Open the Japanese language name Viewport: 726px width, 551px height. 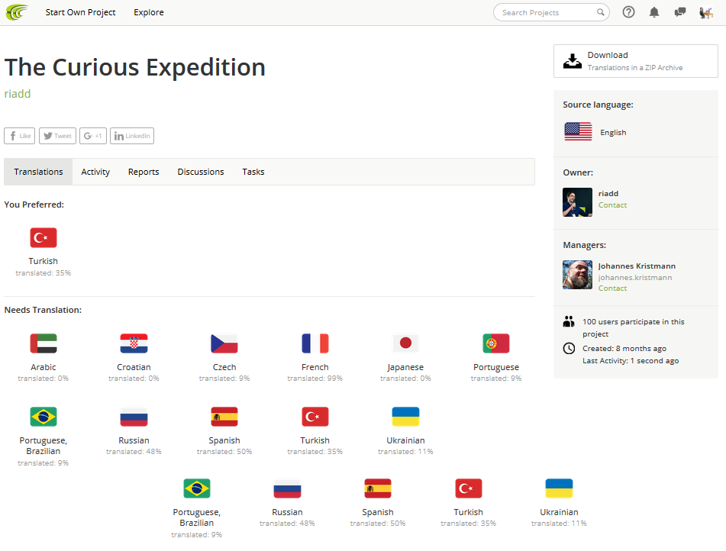pyautogui.click(x=405, y=367)
